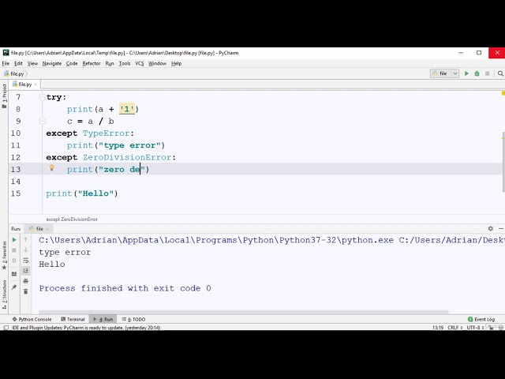
Task: Open the Event Log
Action: pos(481,319)
